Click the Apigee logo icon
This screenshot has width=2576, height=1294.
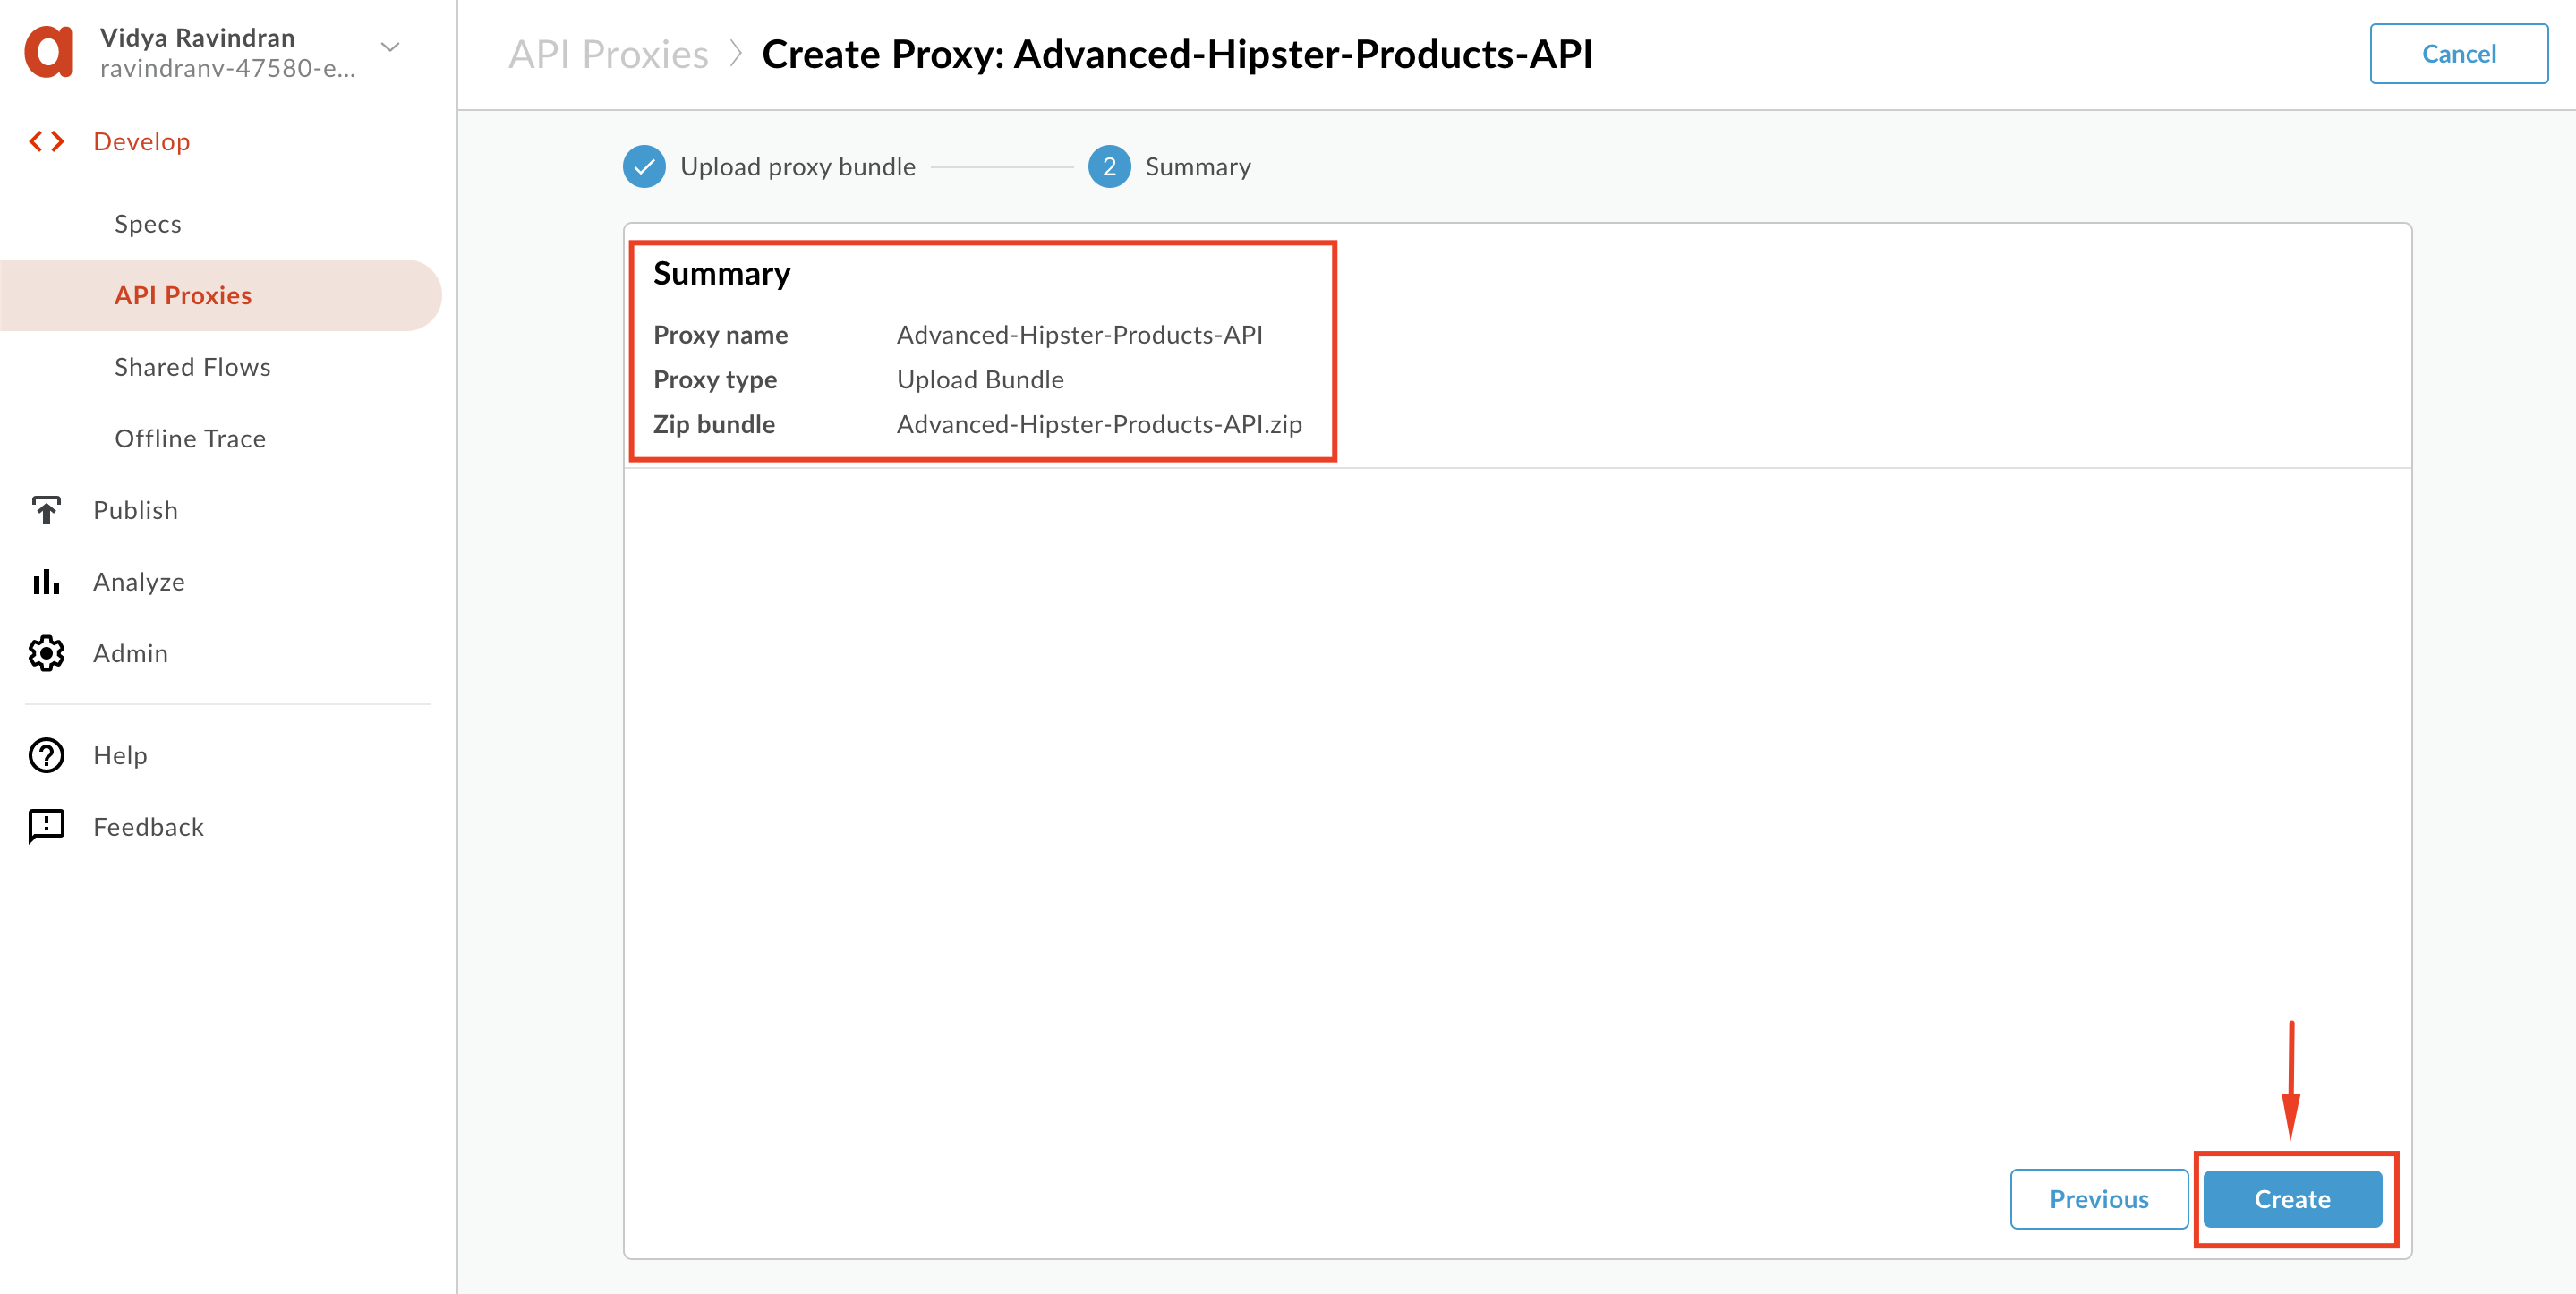coord(48,52)
